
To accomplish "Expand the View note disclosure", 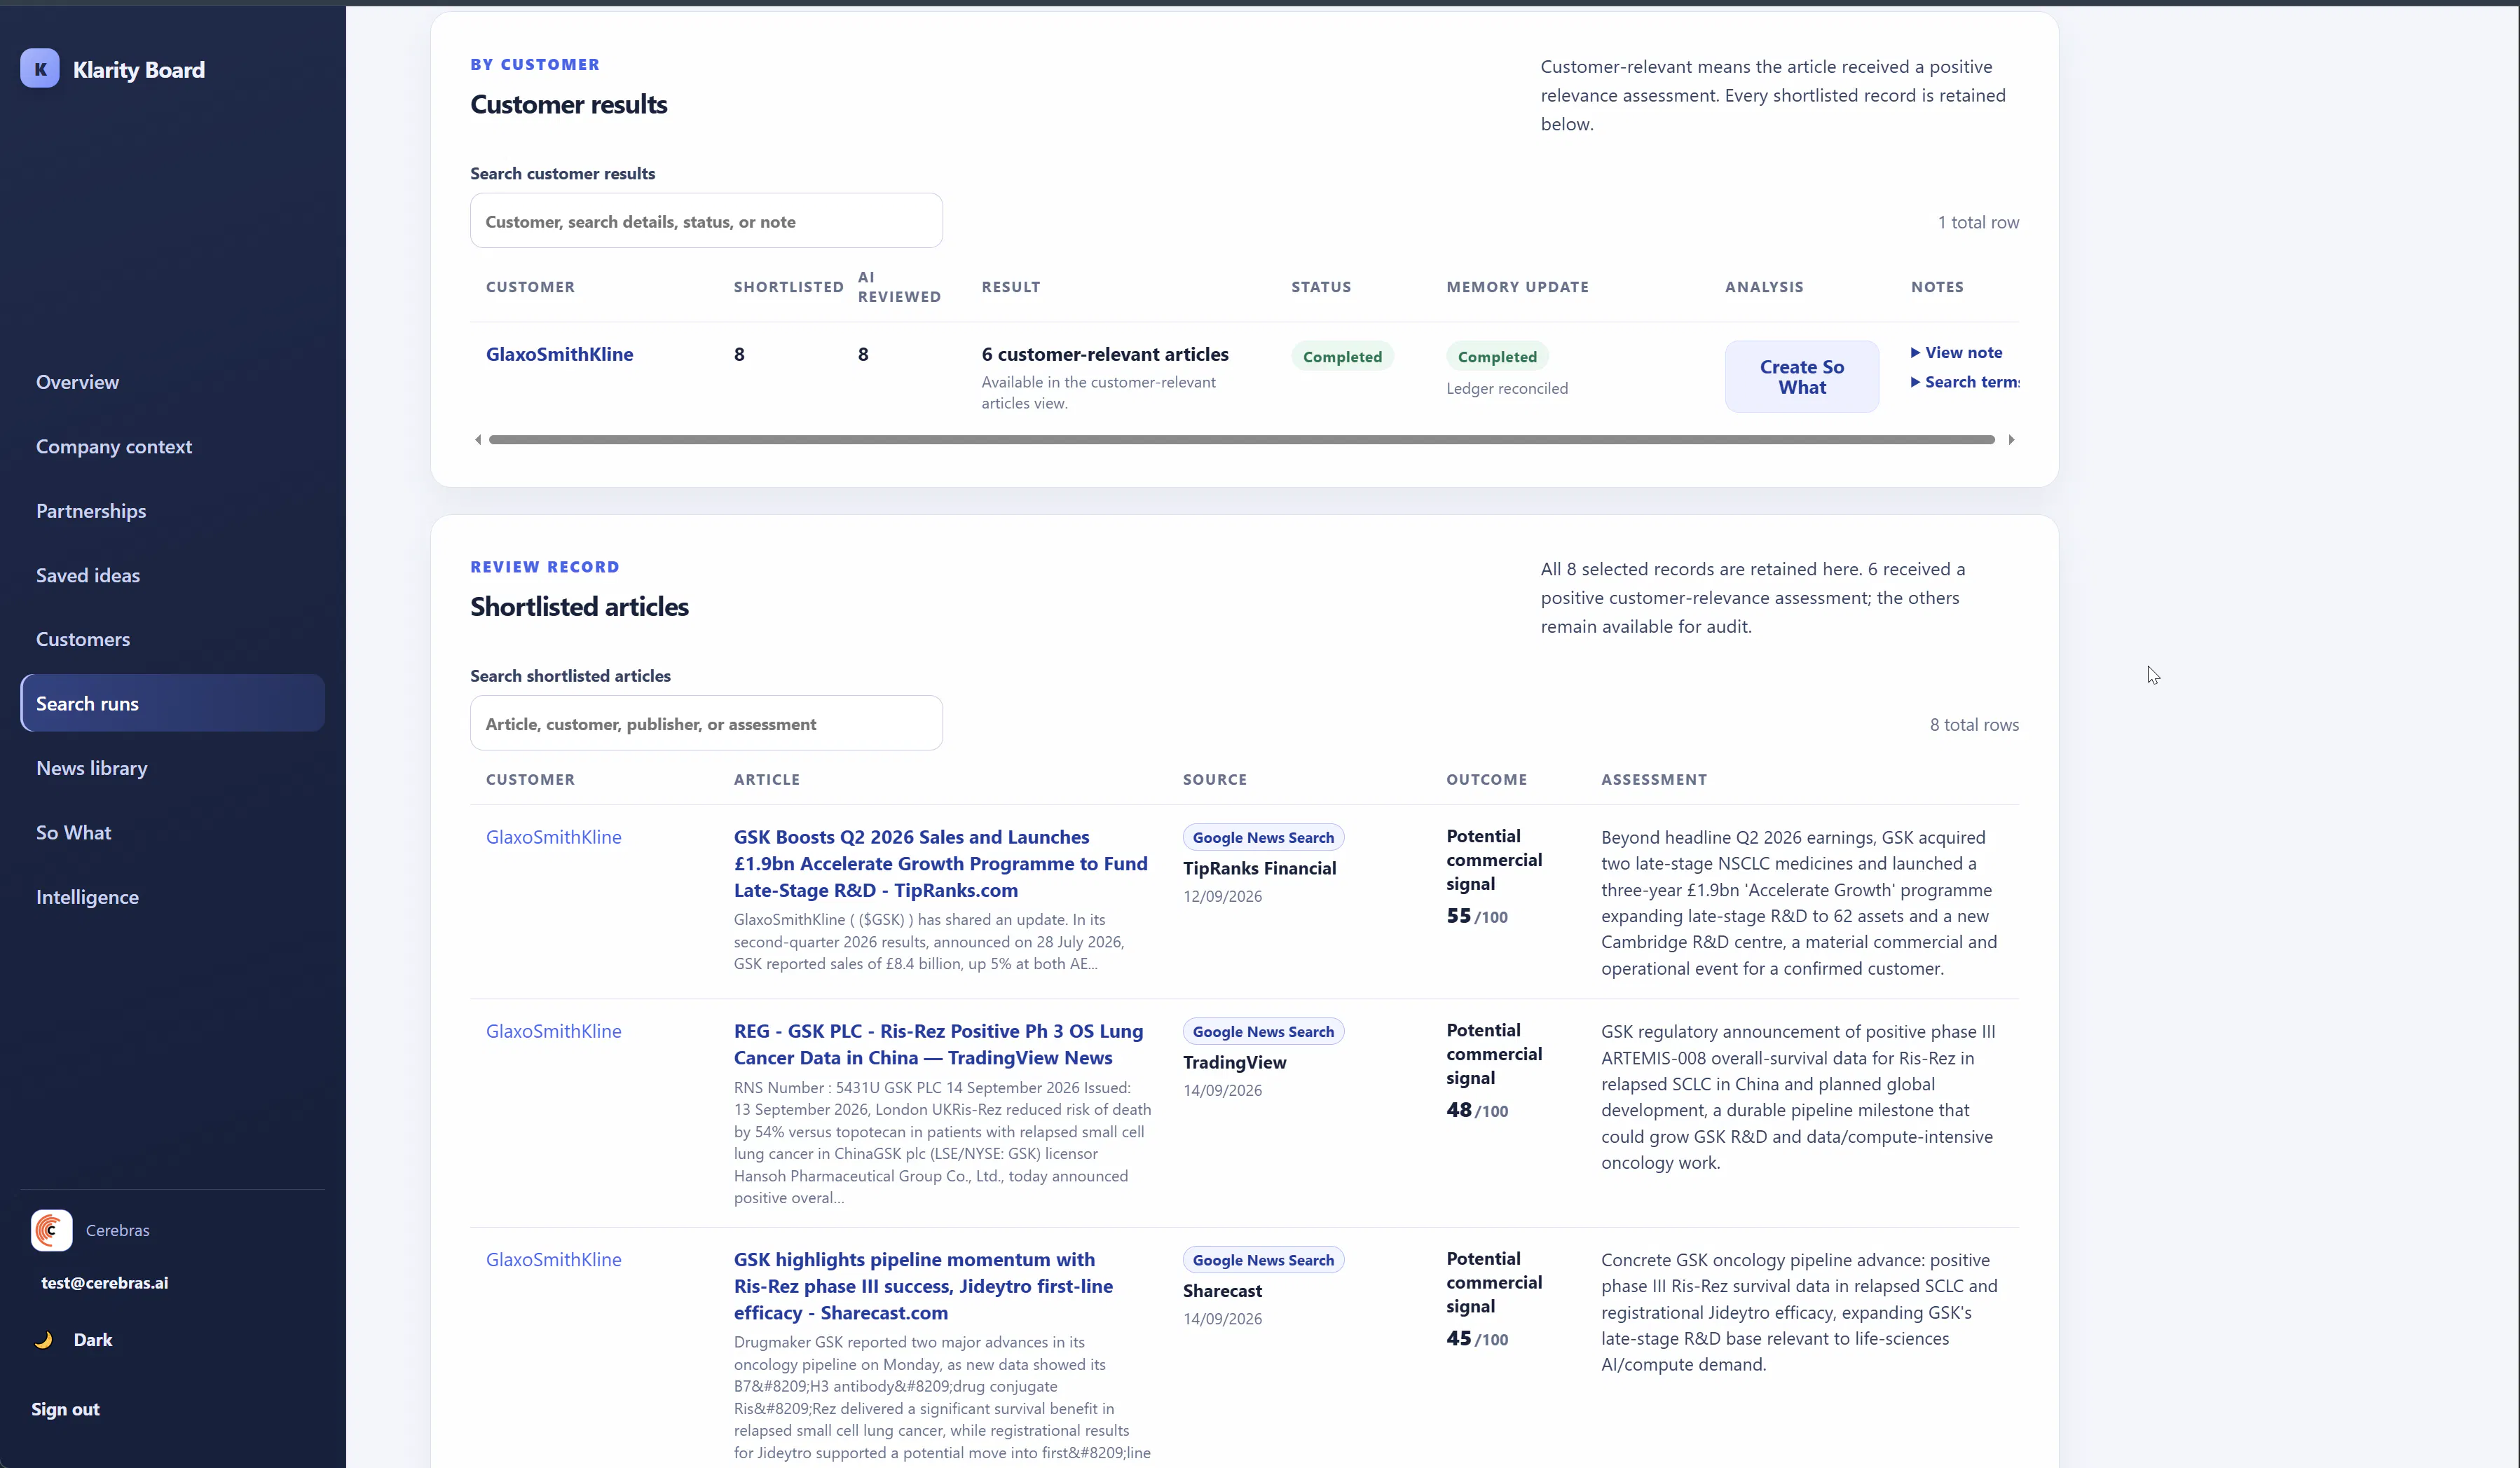I will pyautogui.click(x=1956, y=352).
